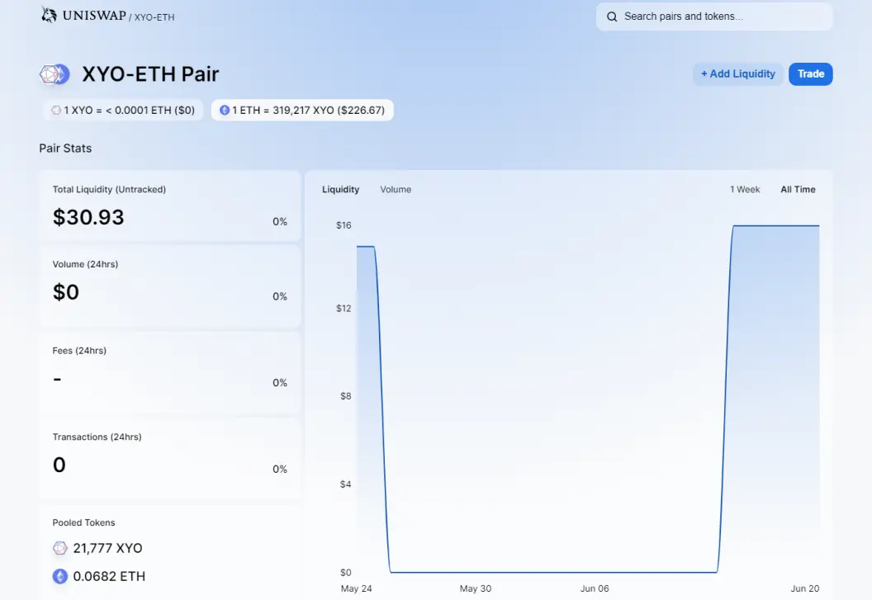Switch chart to Liquidity tab
Viewport: 872px width, 600px height.
click(340, 190)
